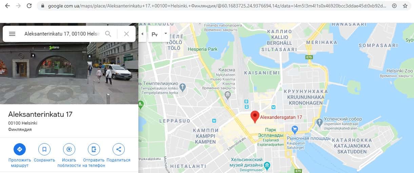Screen dimensions: 414x173
Task: Click the Искать поблизости nearby icon
Action: [69, 149]
